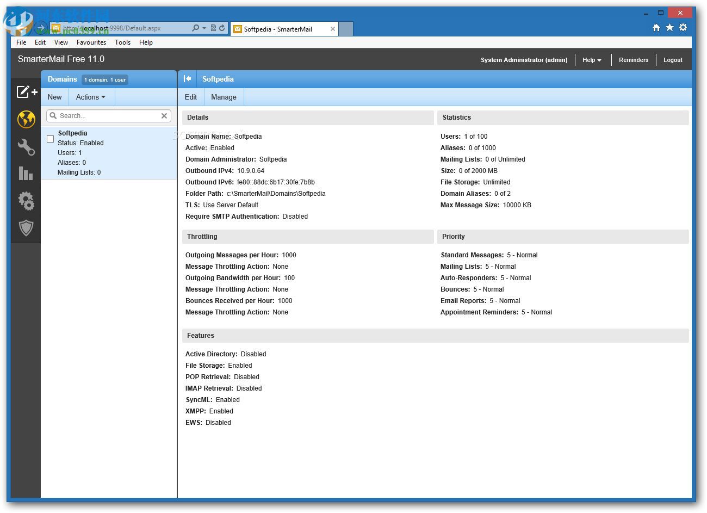Viewport: 707px width, 513px height.
Task: Click the New button above the domain list
Action: tap(54, 97)
